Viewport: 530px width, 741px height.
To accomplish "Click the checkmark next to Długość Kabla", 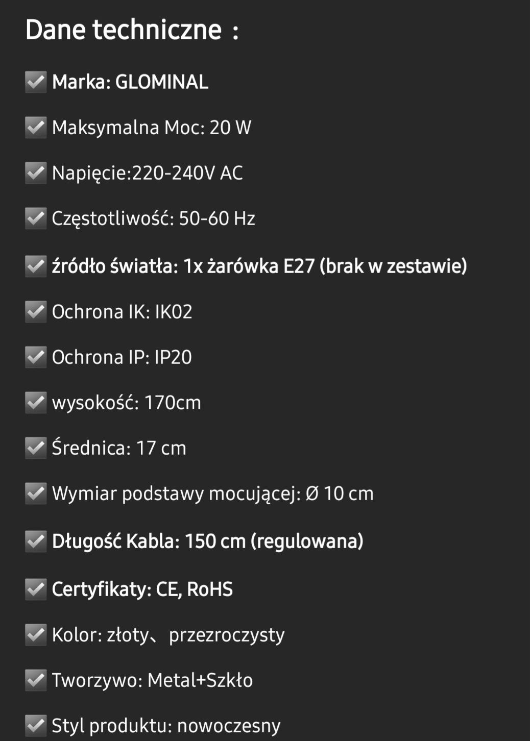I will click(x=36, y=541).
